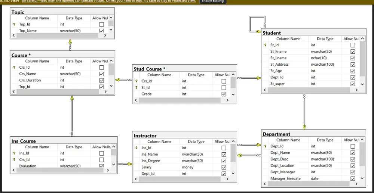Click the Enable Editing button
This screenshot has width=374, height=193.
[213, 1]
